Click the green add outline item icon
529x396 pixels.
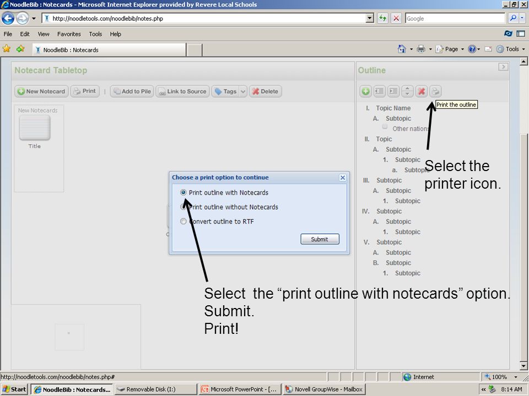[x=366, y=91]
